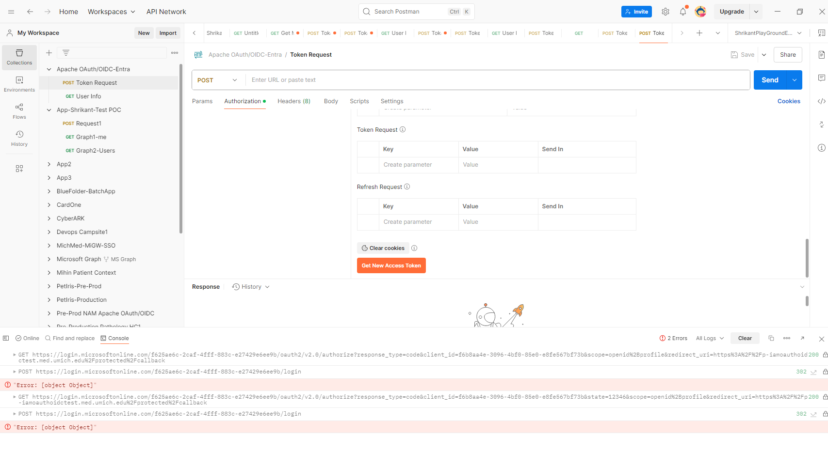
Task: Show info for Refresh Request section
Action: (x=407, y=187)
